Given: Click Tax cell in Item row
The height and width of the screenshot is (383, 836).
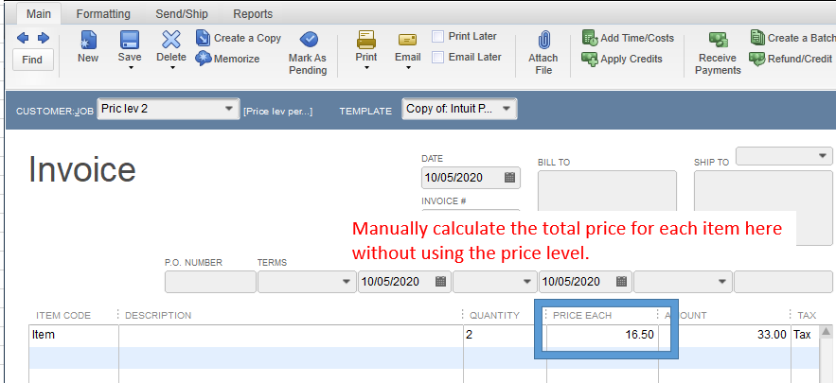Looking at the screenshot, I should click(804, 335).
